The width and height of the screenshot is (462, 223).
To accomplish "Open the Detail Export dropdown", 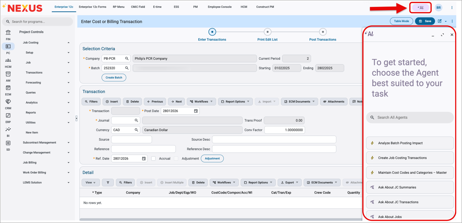I will coord(290,182).
